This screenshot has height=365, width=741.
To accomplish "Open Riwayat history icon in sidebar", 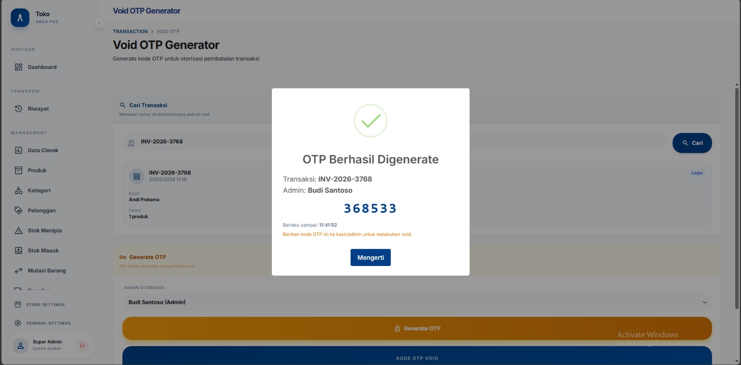I will click(19, 109).
